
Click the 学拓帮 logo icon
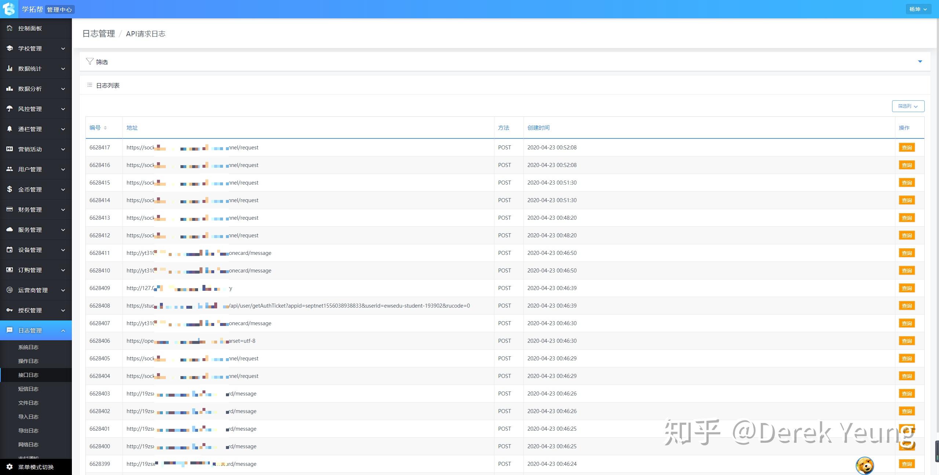(9, 9)
